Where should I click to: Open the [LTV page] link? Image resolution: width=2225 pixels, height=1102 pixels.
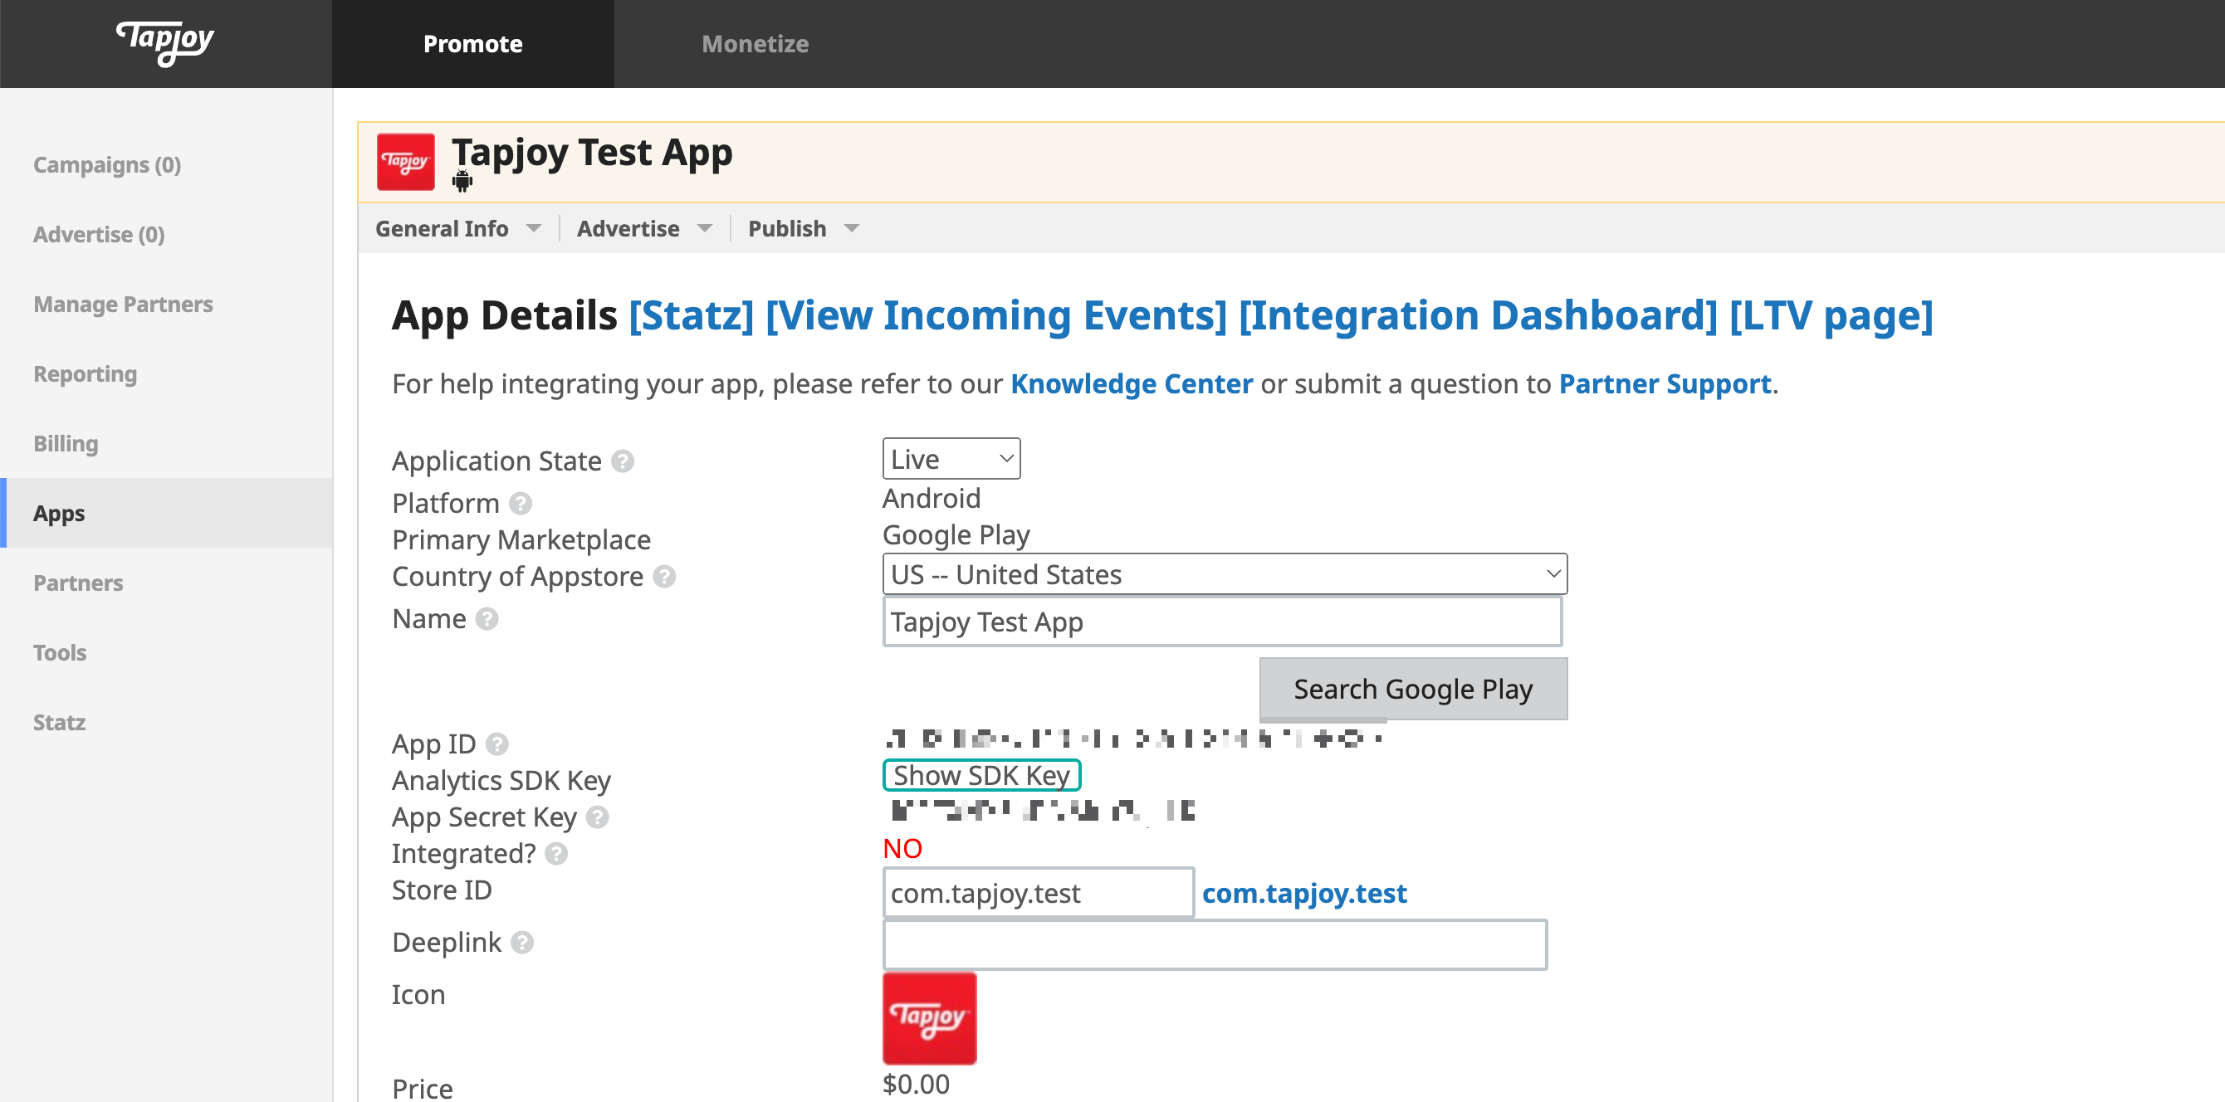click(1831, 316)
